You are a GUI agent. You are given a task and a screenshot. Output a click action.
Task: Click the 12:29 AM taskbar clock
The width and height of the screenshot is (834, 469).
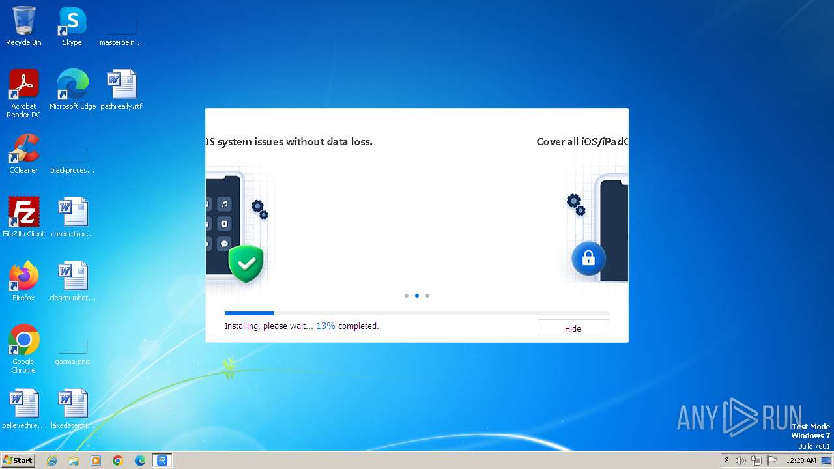(801, 461)
